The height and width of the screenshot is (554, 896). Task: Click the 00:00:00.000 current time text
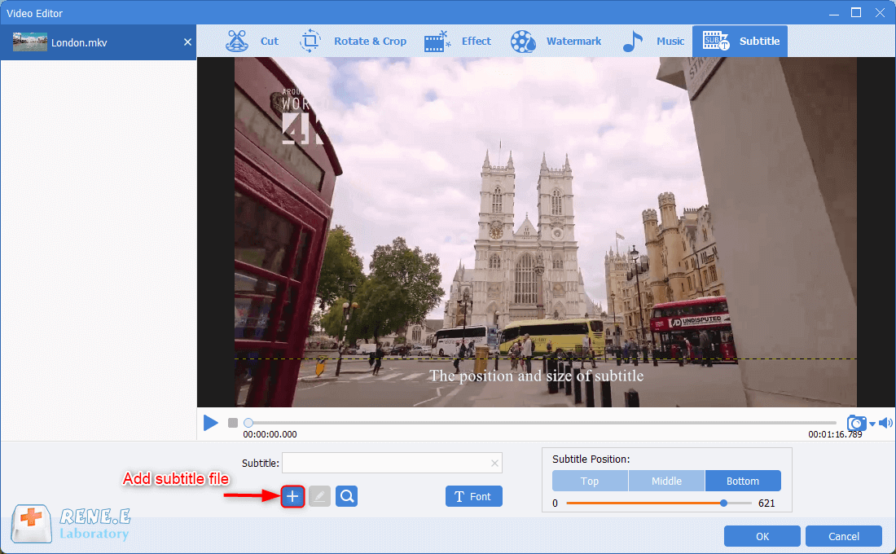pos(270,434)
